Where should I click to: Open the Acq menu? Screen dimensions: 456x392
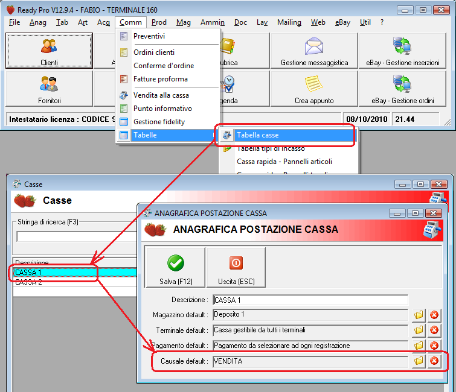coord(103,22)
